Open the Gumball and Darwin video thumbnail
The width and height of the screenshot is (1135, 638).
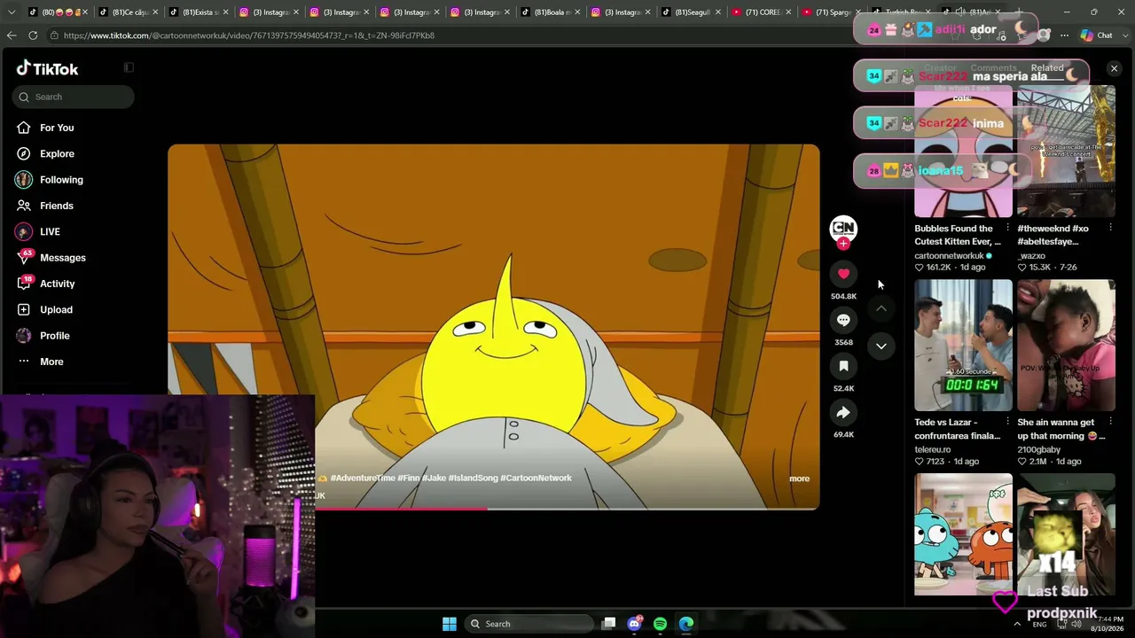click(x=963, y=534)
